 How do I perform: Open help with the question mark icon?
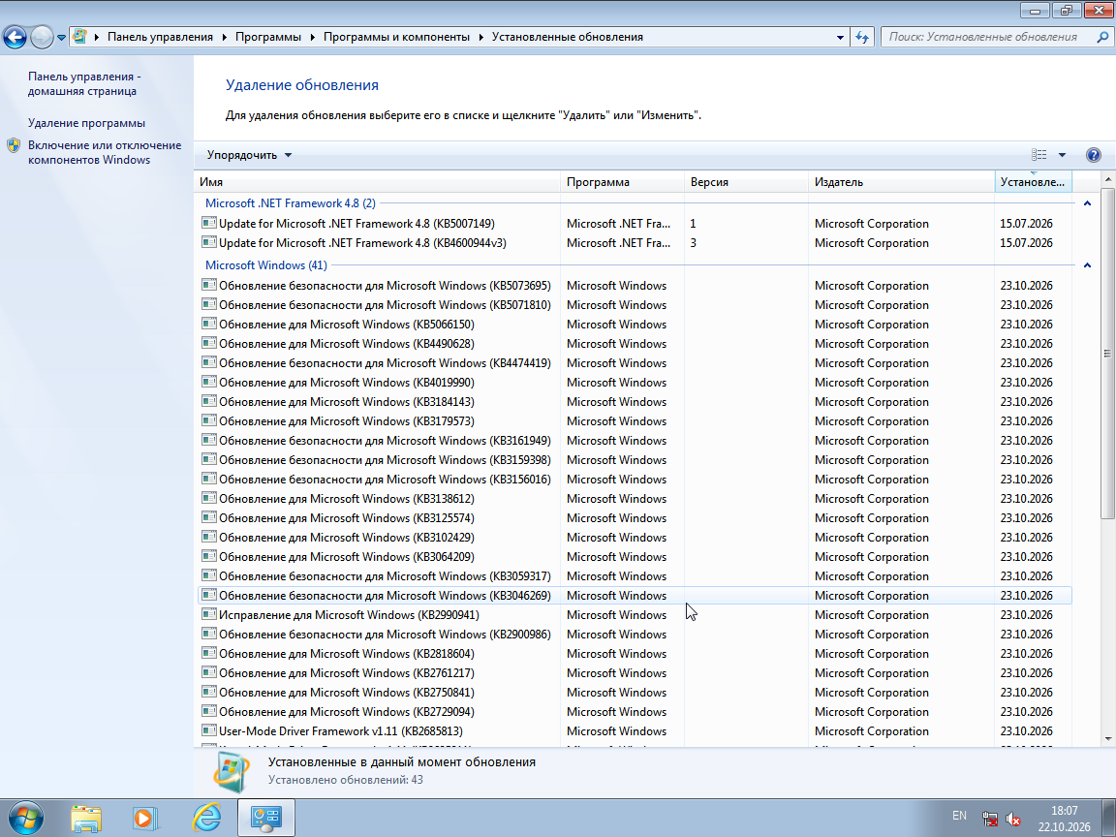[1094, 155]
